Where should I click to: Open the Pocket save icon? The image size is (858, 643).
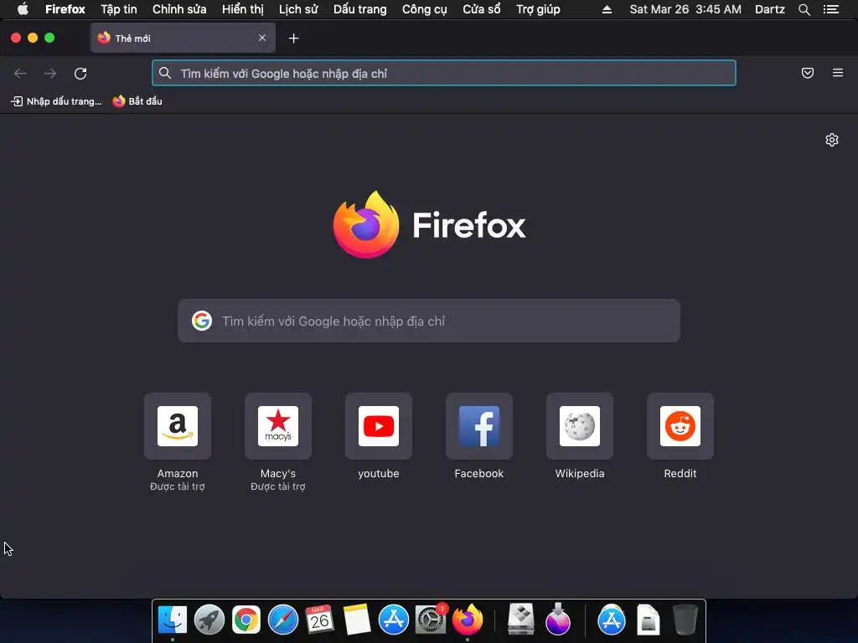point(808,73)
